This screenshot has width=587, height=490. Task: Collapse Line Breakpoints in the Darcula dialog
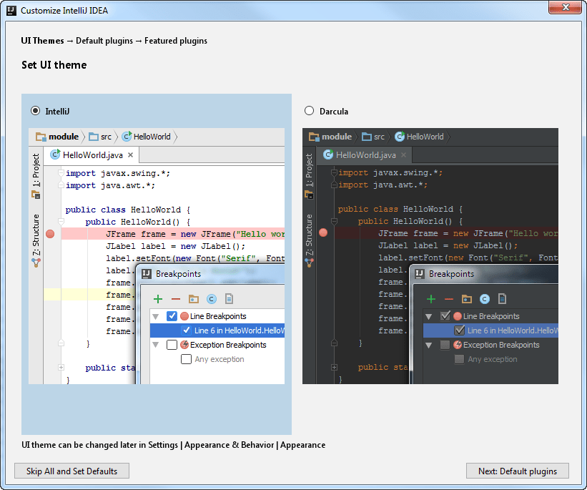(430, 315)
